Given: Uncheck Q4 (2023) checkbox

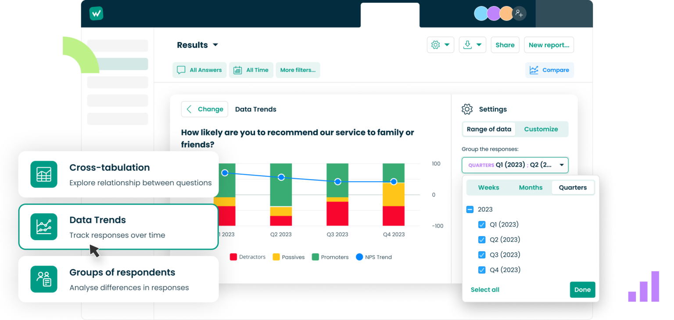Looking at the screenshot, I should click(482, 270).
